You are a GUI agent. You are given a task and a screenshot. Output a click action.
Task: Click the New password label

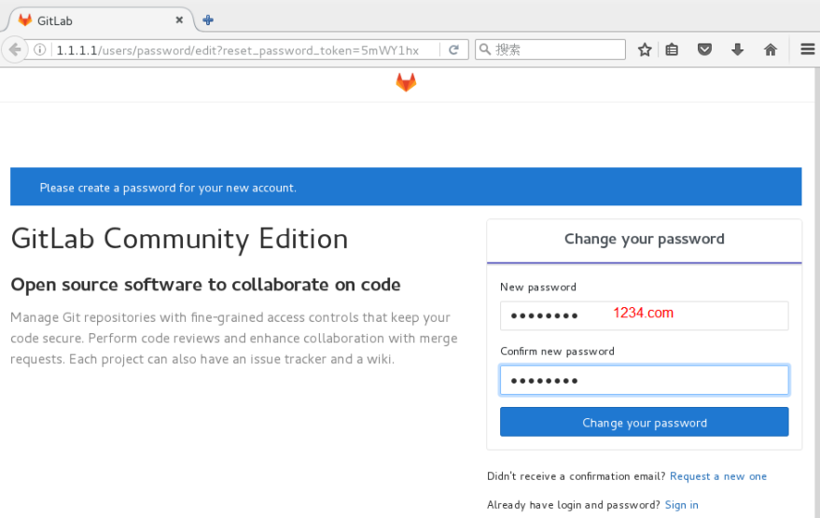(538, 287)
